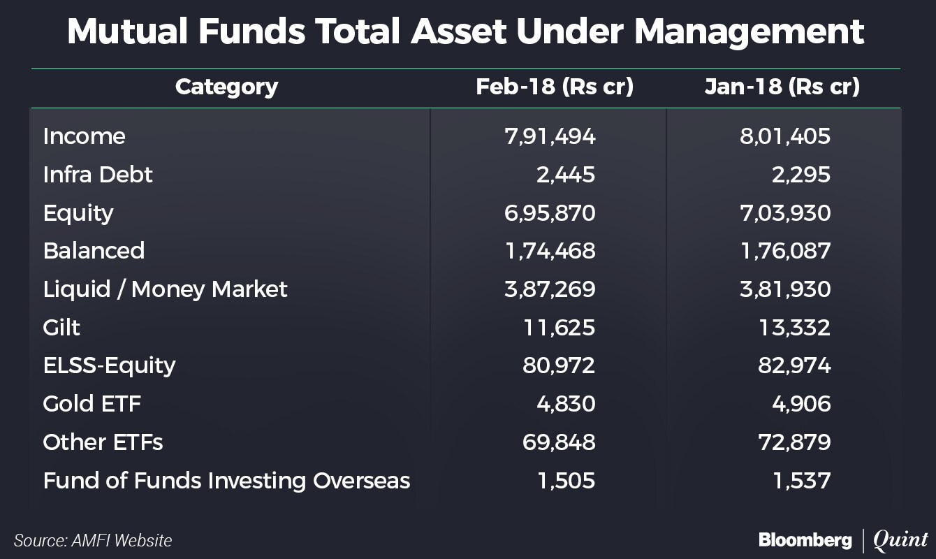The width and height of the screenshot is (936, 559).
Task: Click the Quint logo
Action: [x=900, y=539]
